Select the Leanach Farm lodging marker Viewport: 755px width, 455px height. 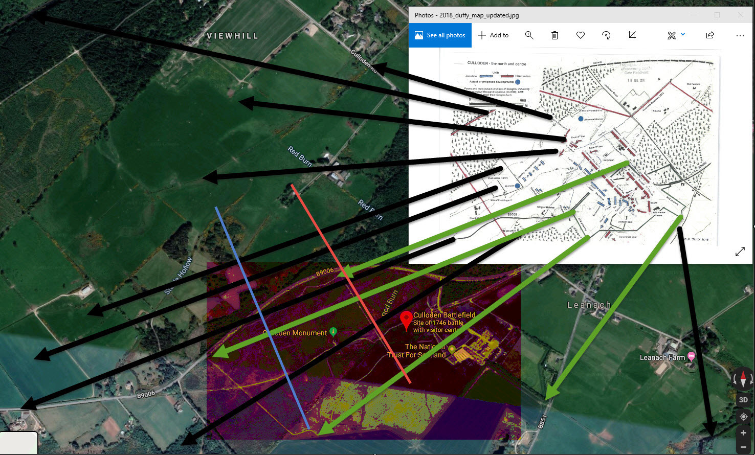pyautogui.click(x=691, y=356)
